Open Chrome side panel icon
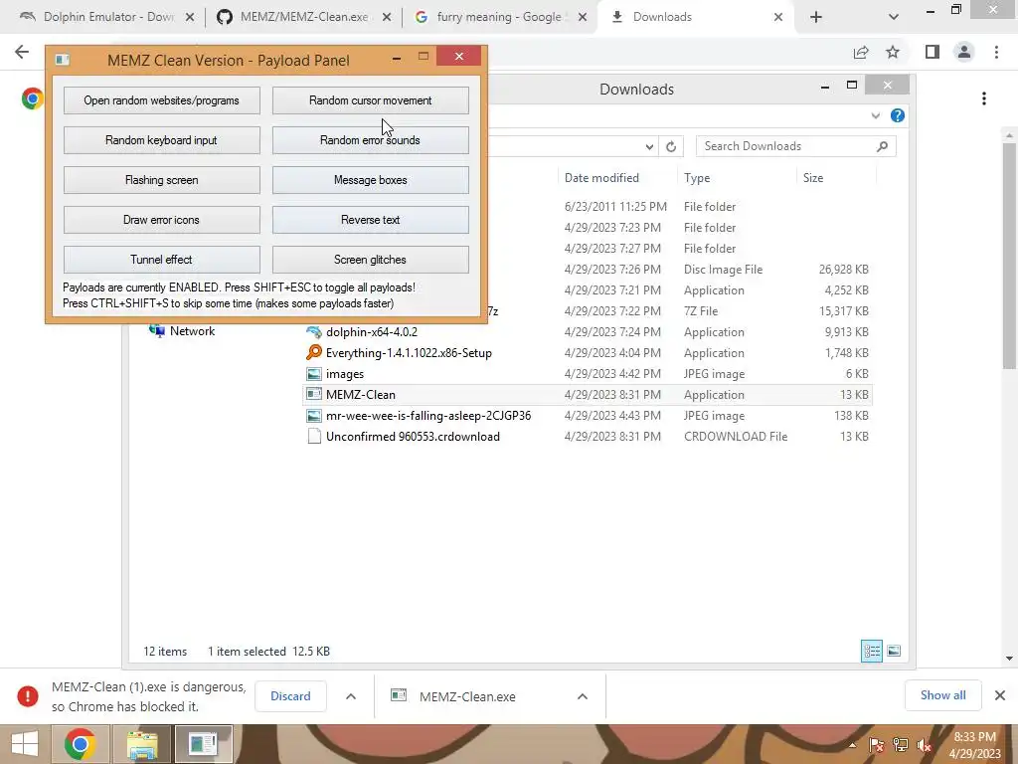1018x764 pixels. point(933,52)
